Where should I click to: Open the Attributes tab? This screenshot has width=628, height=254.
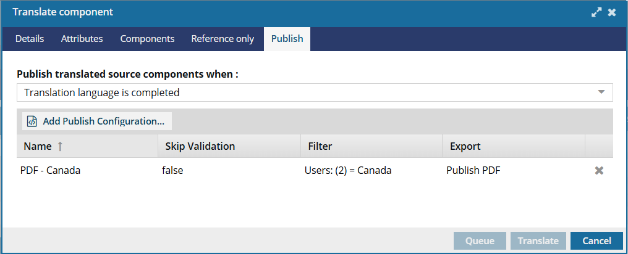click(82, 39)
